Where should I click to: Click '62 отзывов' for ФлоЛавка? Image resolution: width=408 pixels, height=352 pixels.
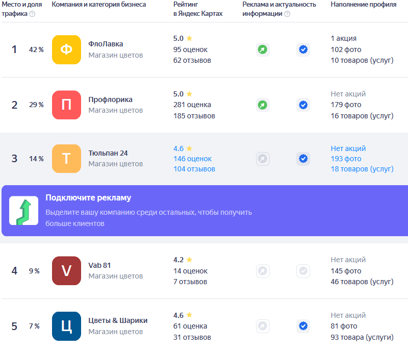192,60
